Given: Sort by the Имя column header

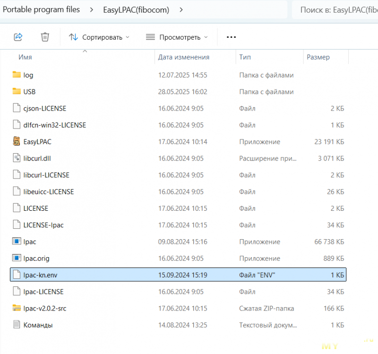Looking at the screenshot, I should point(25,57).
